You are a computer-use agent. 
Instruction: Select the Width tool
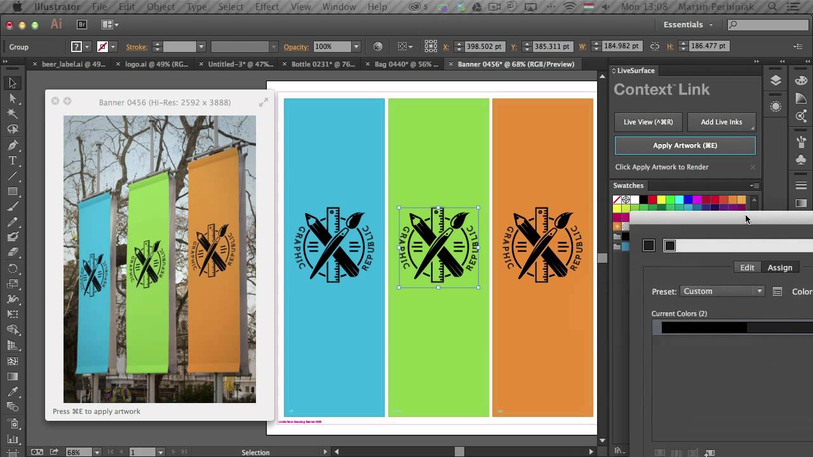pos(13,299)
